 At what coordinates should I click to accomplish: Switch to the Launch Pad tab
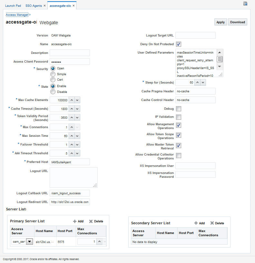13,6
